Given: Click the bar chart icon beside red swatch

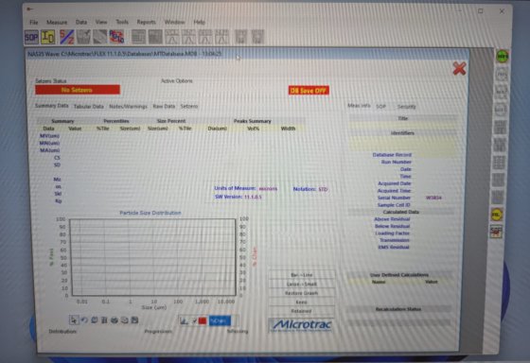Looking at the screenshot, I should coord(184,320).
